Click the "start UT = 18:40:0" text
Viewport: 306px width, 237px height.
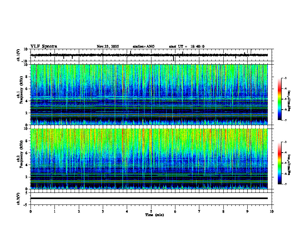[x=187, y=46]
